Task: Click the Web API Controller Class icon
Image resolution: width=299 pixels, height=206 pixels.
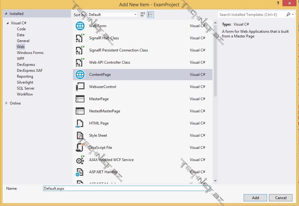Action: coord(80,62)
